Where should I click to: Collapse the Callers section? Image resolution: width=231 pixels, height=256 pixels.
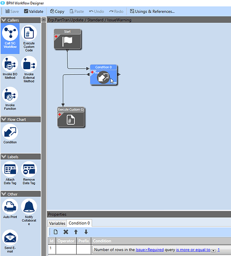coord(4,20)
